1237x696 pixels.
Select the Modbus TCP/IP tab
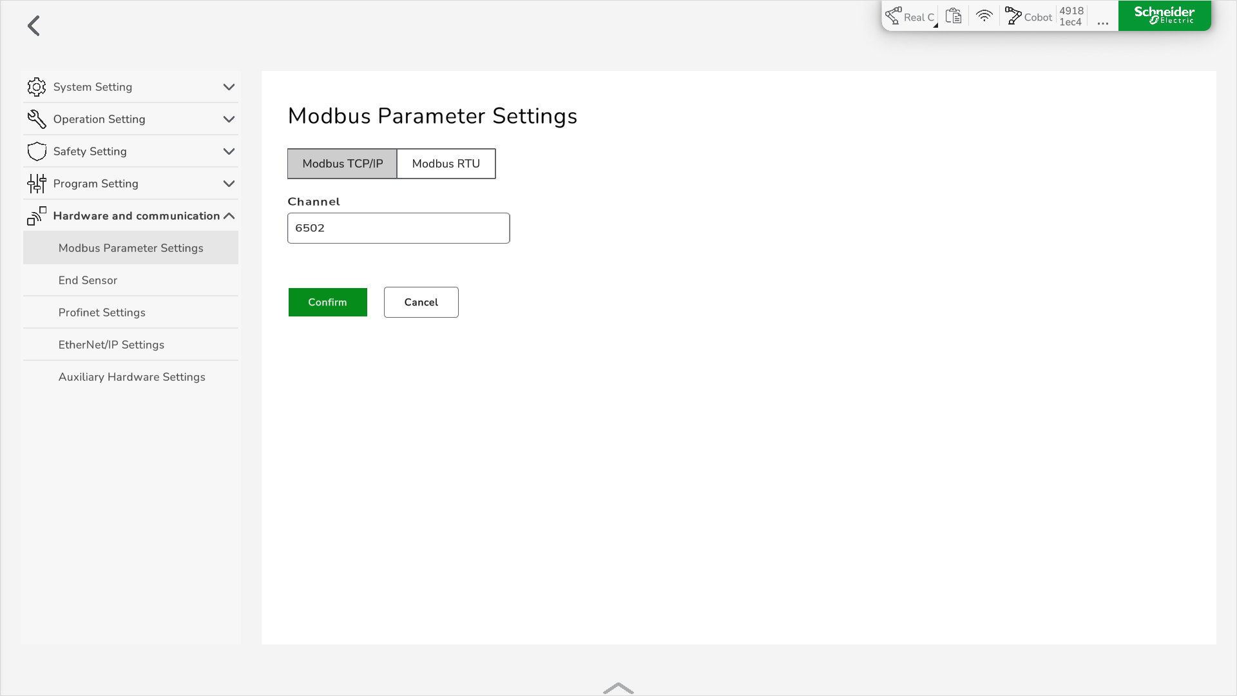tap(342, 164)
